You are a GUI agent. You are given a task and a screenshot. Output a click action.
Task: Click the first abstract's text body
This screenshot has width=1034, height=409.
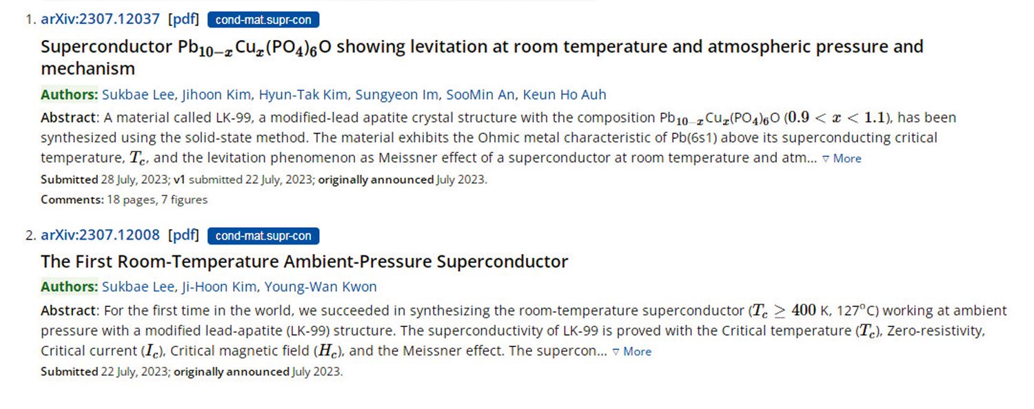(483, 138)
